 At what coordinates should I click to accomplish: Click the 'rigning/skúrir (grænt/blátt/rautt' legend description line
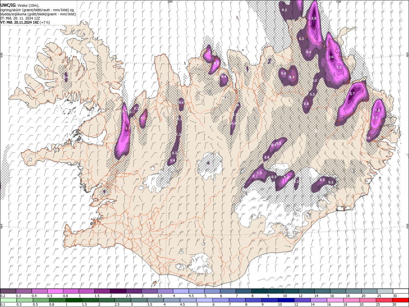[37, 10]
